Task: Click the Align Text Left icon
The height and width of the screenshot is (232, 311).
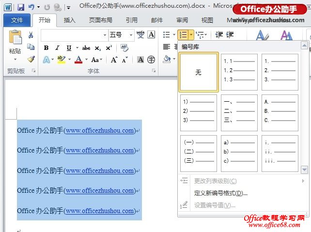Action: tap(167, 47)
